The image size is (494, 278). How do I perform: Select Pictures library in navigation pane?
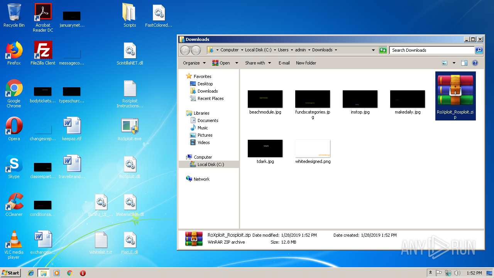pyautogui.click(x=205, y=135)
